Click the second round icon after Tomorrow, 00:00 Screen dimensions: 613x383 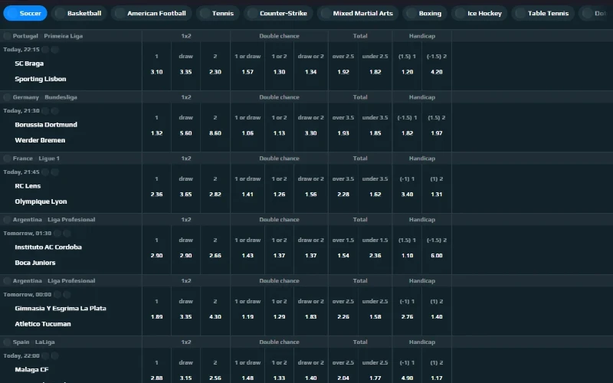(67, 295)
